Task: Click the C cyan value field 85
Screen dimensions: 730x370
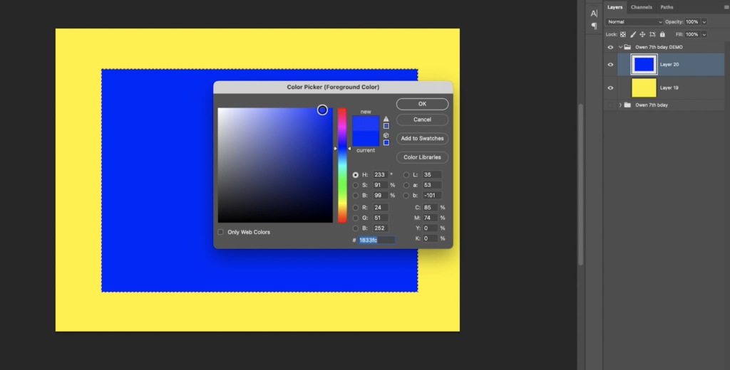Action: (430, 208)
